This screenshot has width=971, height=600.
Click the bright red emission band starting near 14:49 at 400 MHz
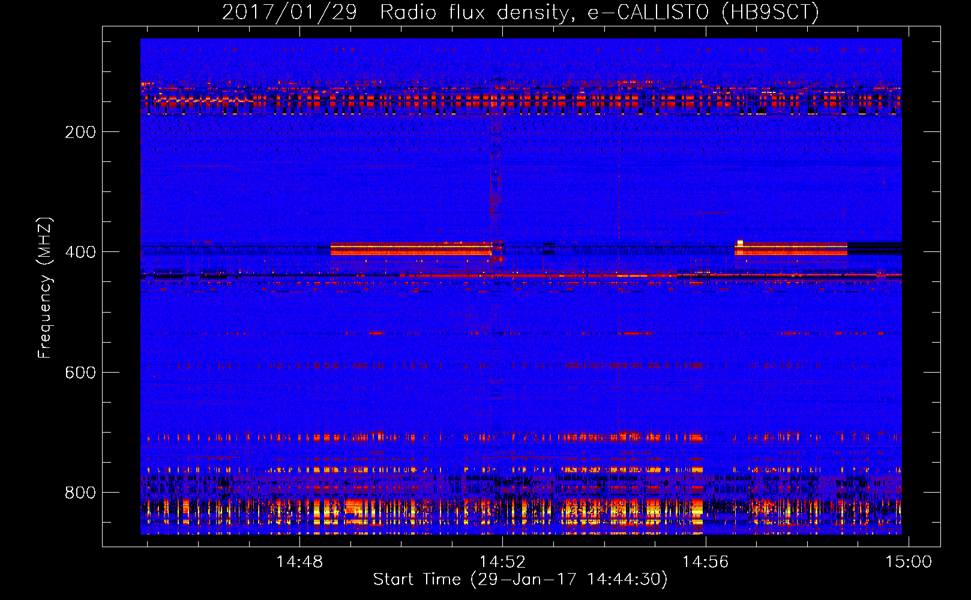tap(411, 249)
